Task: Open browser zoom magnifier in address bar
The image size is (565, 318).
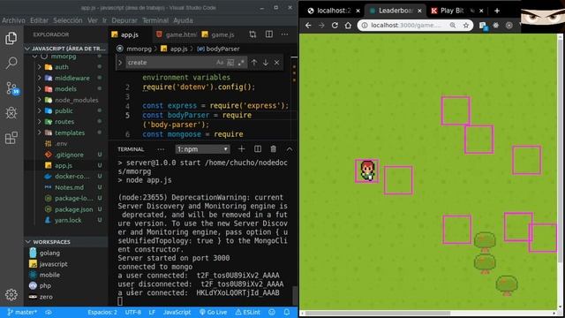Action: [x=453, y=26]
